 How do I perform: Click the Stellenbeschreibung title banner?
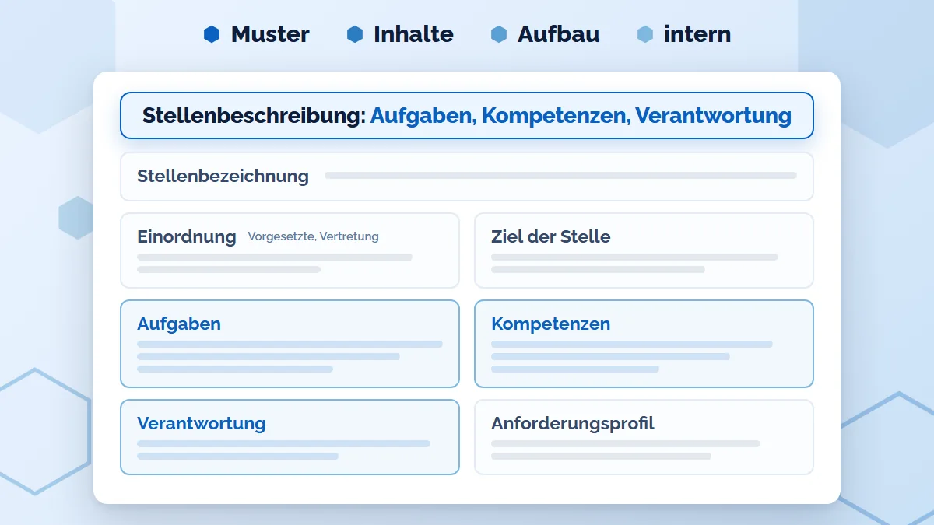tap(467, 116)
